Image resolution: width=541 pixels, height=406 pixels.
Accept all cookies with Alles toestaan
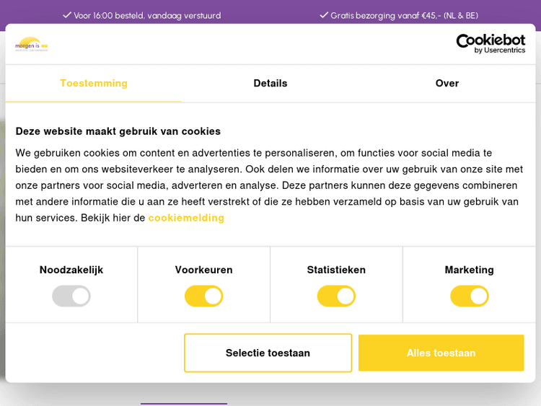pos(441,353)
